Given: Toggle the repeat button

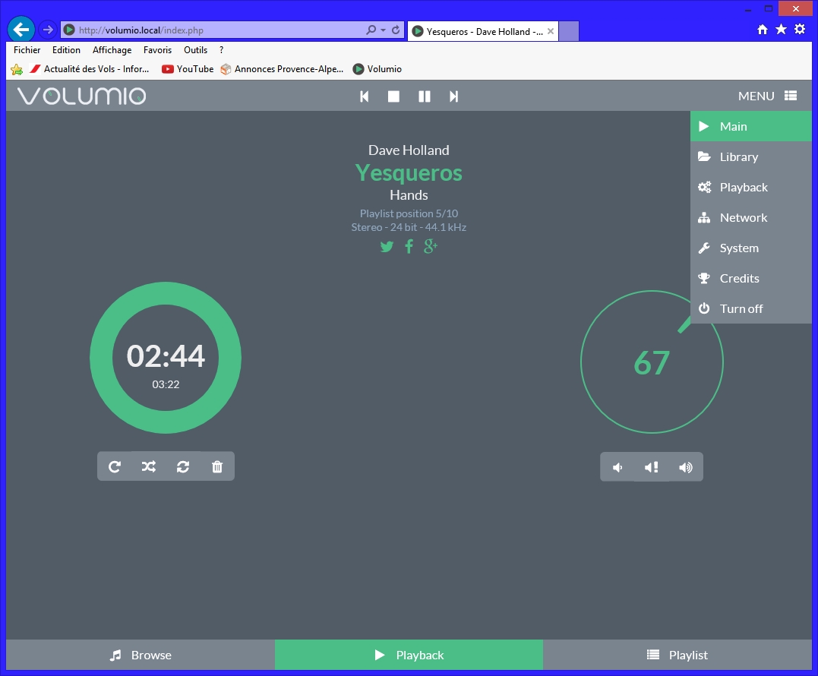Looking at the screenshot, I should tap(115, 466).
